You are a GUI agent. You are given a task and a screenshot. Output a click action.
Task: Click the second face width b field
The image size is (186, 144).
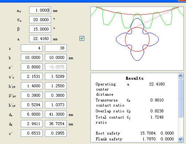point(56,57)
